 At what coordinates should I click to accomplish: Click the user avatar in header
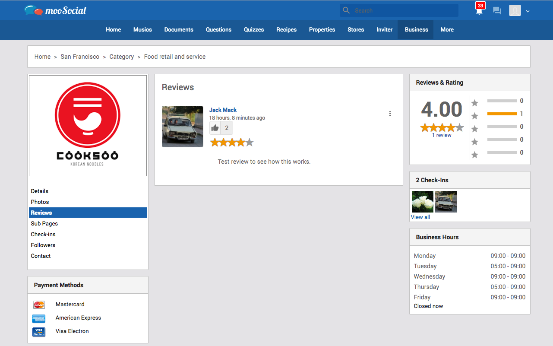(515, 11)
